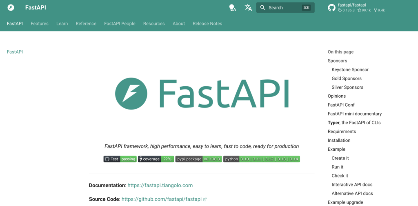The height and width of the screenshot is (206, 418).
Task: Open the GitHub source code URL link
Action: (164, 199)
